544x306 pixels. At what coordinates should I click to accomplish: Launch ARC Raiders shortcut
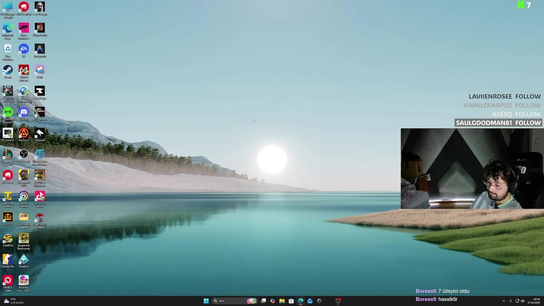tap(40, 113)
